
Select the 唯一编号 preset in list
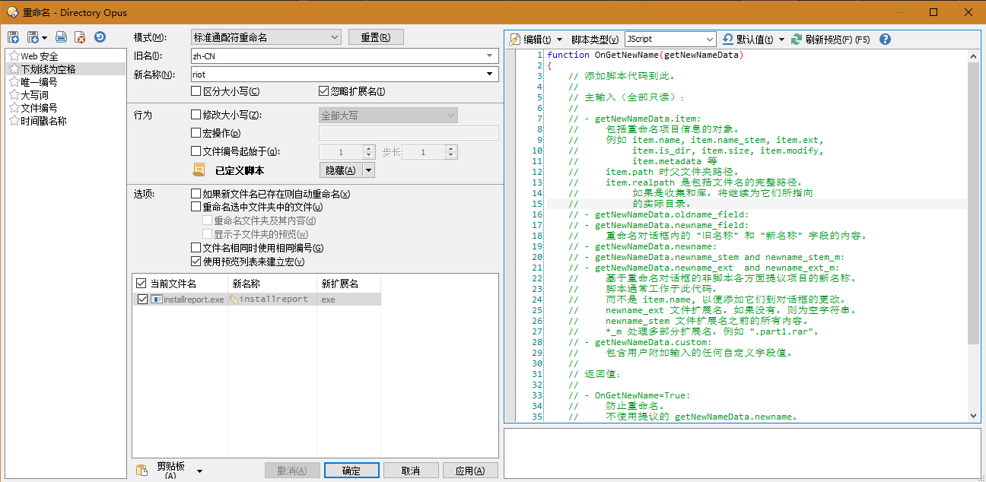point(38,82)
